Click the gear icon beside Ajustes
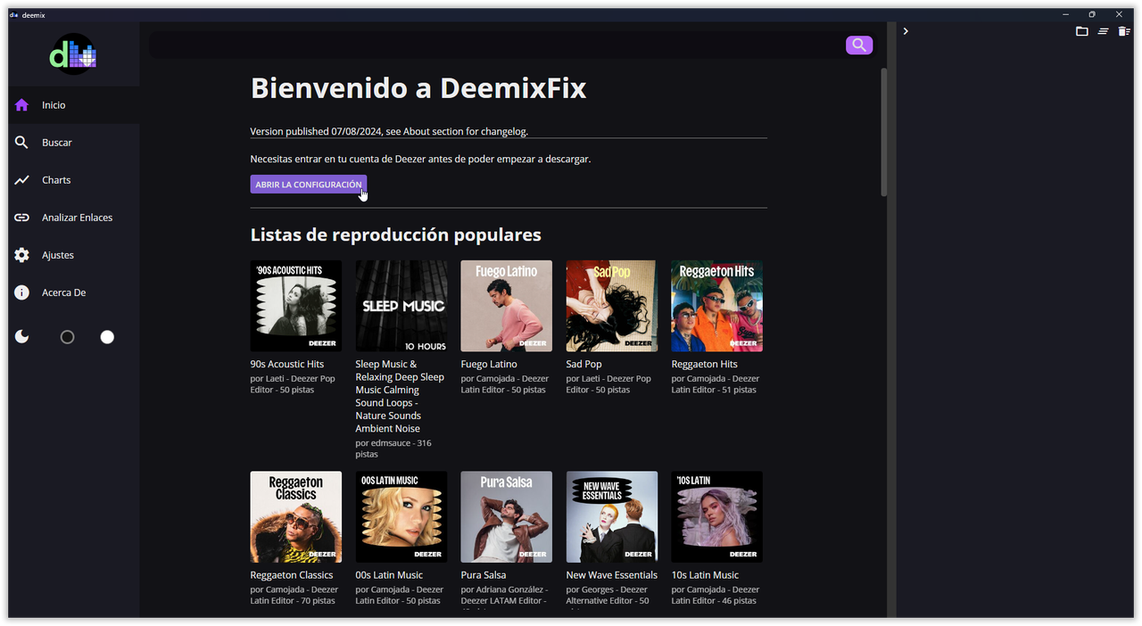 21,255
